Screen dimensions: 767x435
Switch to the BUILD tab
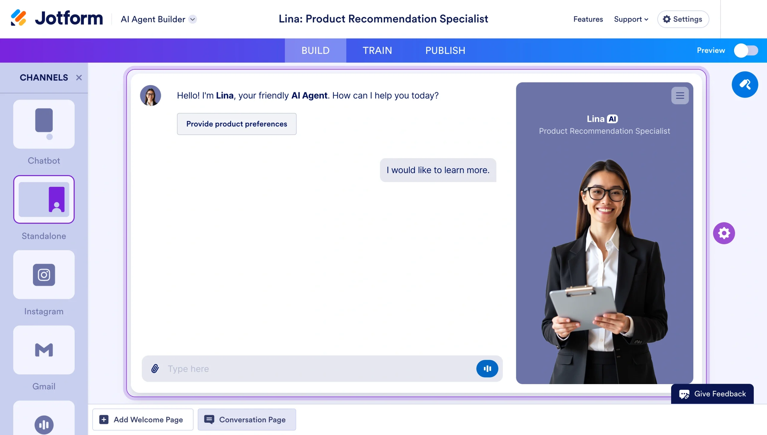coord(315,50)
